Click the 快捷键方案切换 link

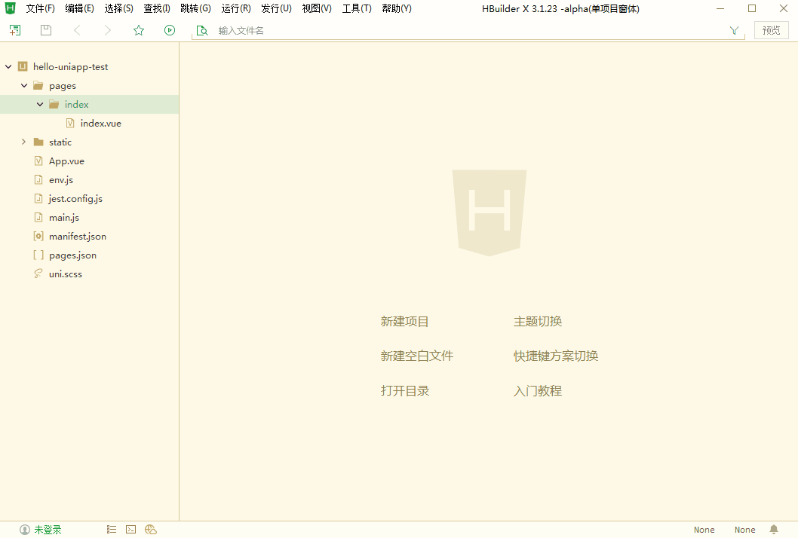click(556, 356)
